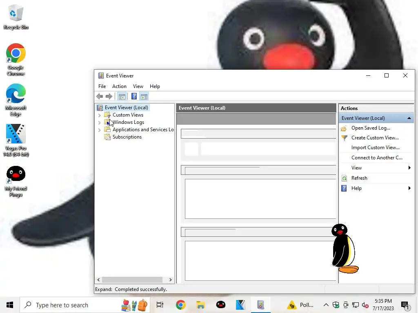Expand the Windows Logs node

(100, 122)
